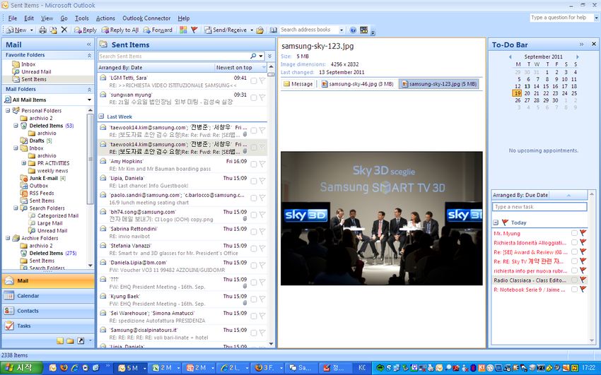Image resolution: width=601 pixels, height=375 pixels.
Task: Open the Tools menu
Action: 81,18
